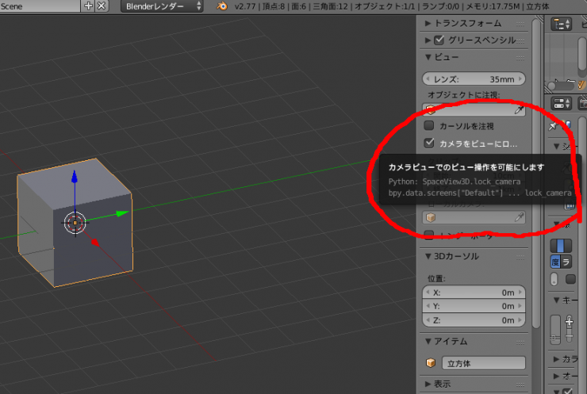Click the Blender logo icon in header
Image resolution: width=587 pixels, height=394 pixels.
click(x=222, y=6)
